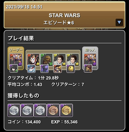Screen dimensions: 129x132
Task: Select the second silver dragon medal
Action: 27,110
